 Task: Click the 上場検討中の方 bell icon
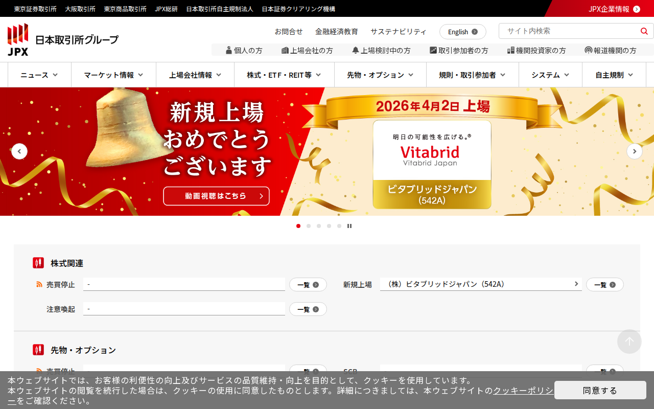coord(356,50)
